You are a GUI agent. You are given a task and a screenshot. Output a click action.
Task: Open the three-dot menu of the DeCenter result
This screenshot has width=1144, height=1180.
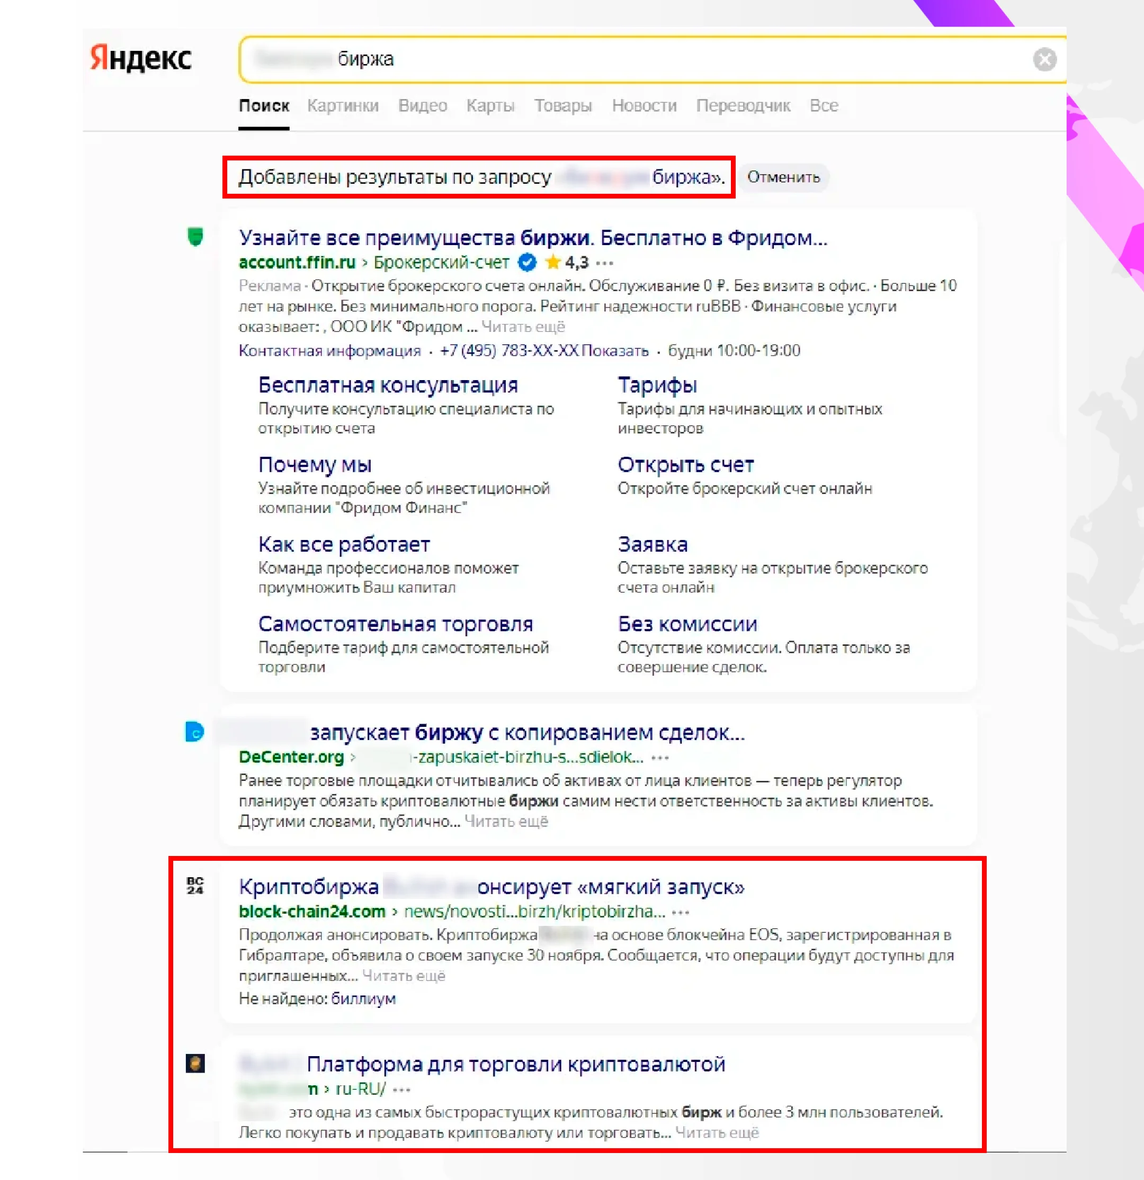pyautogui.click(x=659, y=758)
